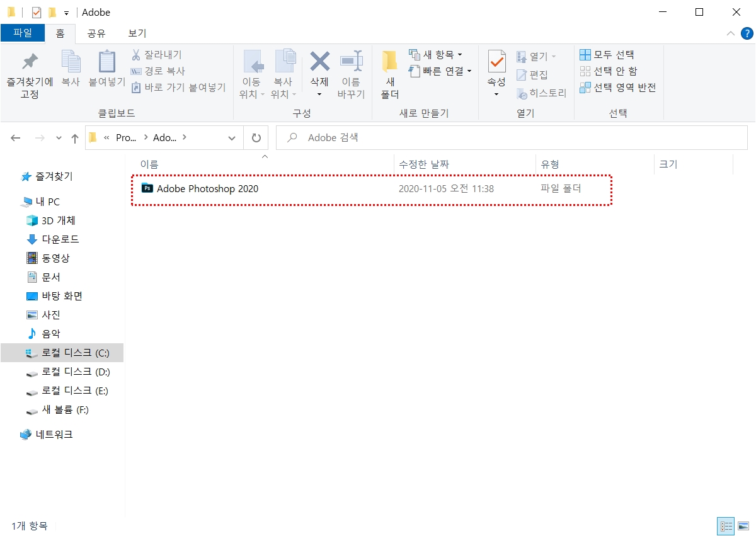
Task: Open the 이동 위치 (Move to) menu
Action: pyautogui.click(x=253, y=75)
